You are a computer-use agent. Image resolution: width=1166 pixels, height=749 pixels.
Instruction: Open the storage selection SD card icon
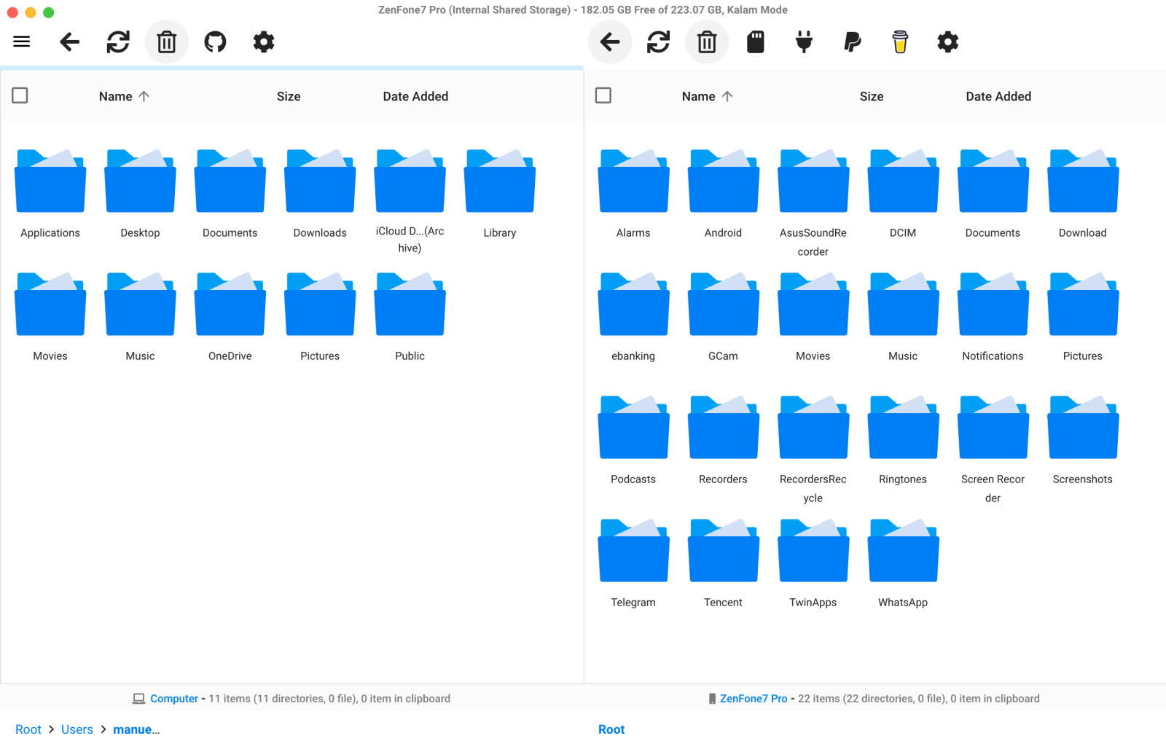coord(756,42)
